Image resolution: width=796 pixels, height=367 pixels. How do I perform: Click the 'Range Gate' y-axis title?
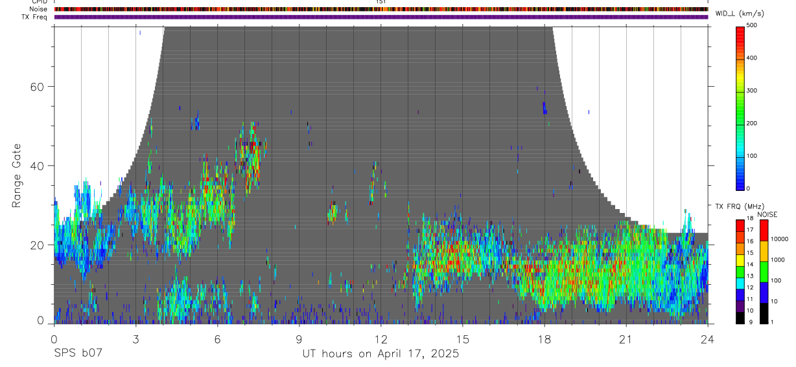click(18, 175)
